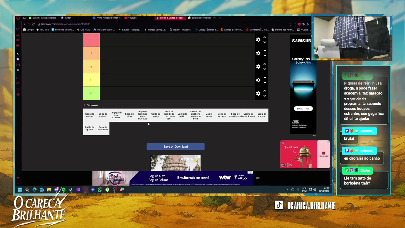The width and height of the screenshot is (405, 228).
Task: Close the Hotels.com floating video ad
Action: [x=283, y=143]
